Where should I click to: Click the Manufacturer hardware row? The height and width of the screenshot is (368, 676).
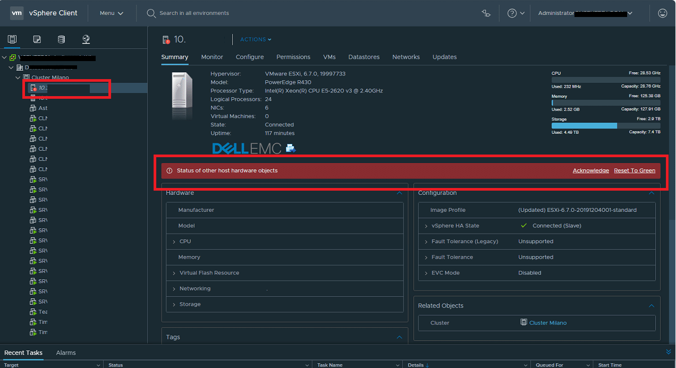click(285, 210)
